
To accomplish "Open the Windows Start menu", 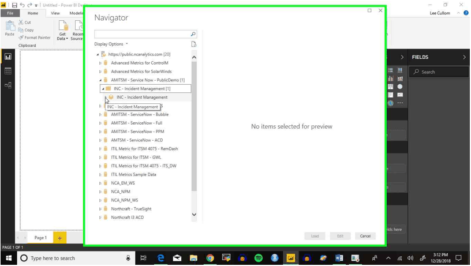I will [9, 258].
